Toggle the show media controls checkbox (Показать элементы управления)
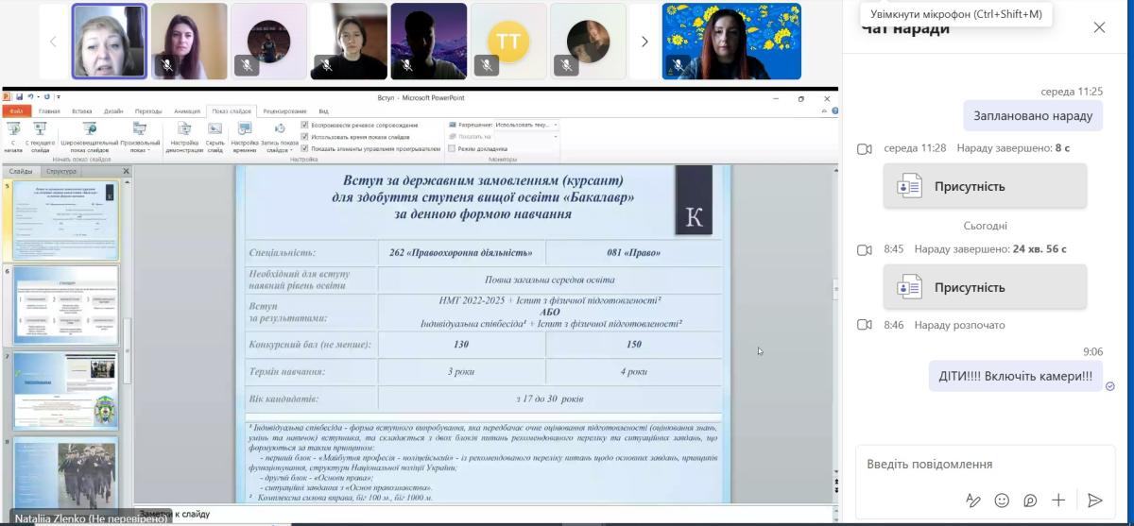The image size is (1134, 526). [304, 148]
